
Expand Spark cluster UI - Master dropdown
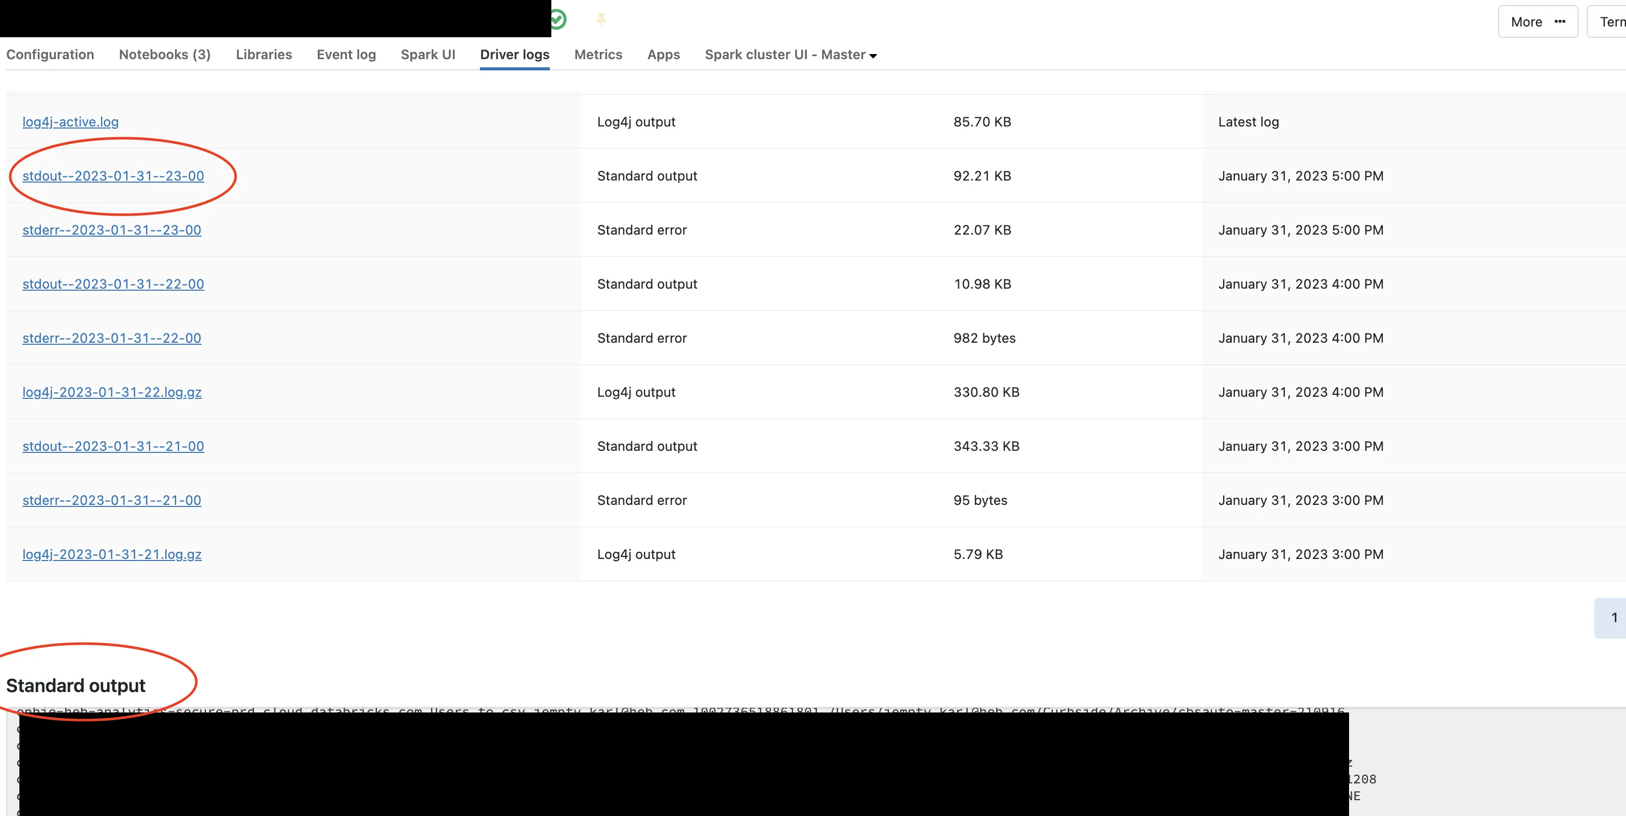[x=790, y=55]
